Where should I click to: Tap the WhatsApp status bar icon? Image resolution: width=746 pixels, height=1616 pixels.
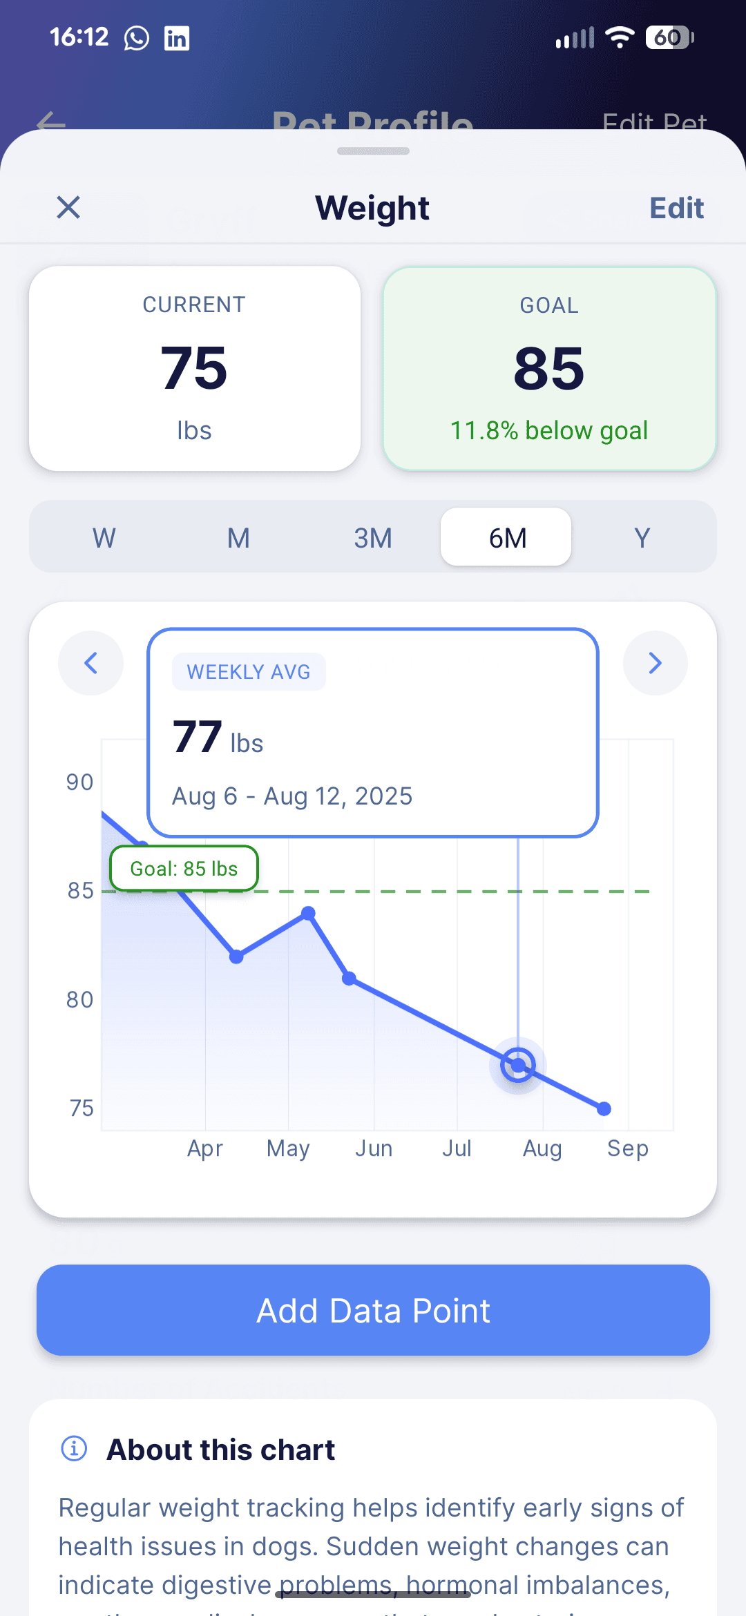[137, 38]
